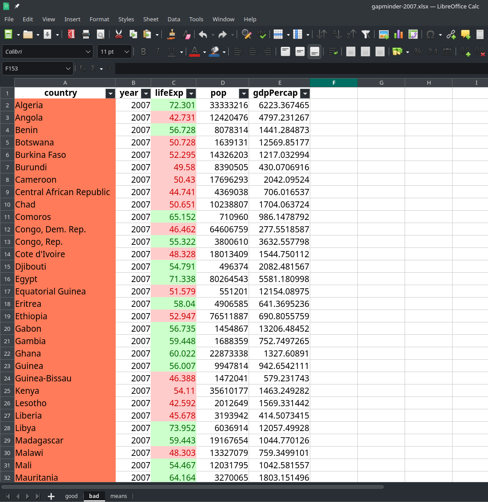Click the Export as PDF icon

tap(71, 35)
